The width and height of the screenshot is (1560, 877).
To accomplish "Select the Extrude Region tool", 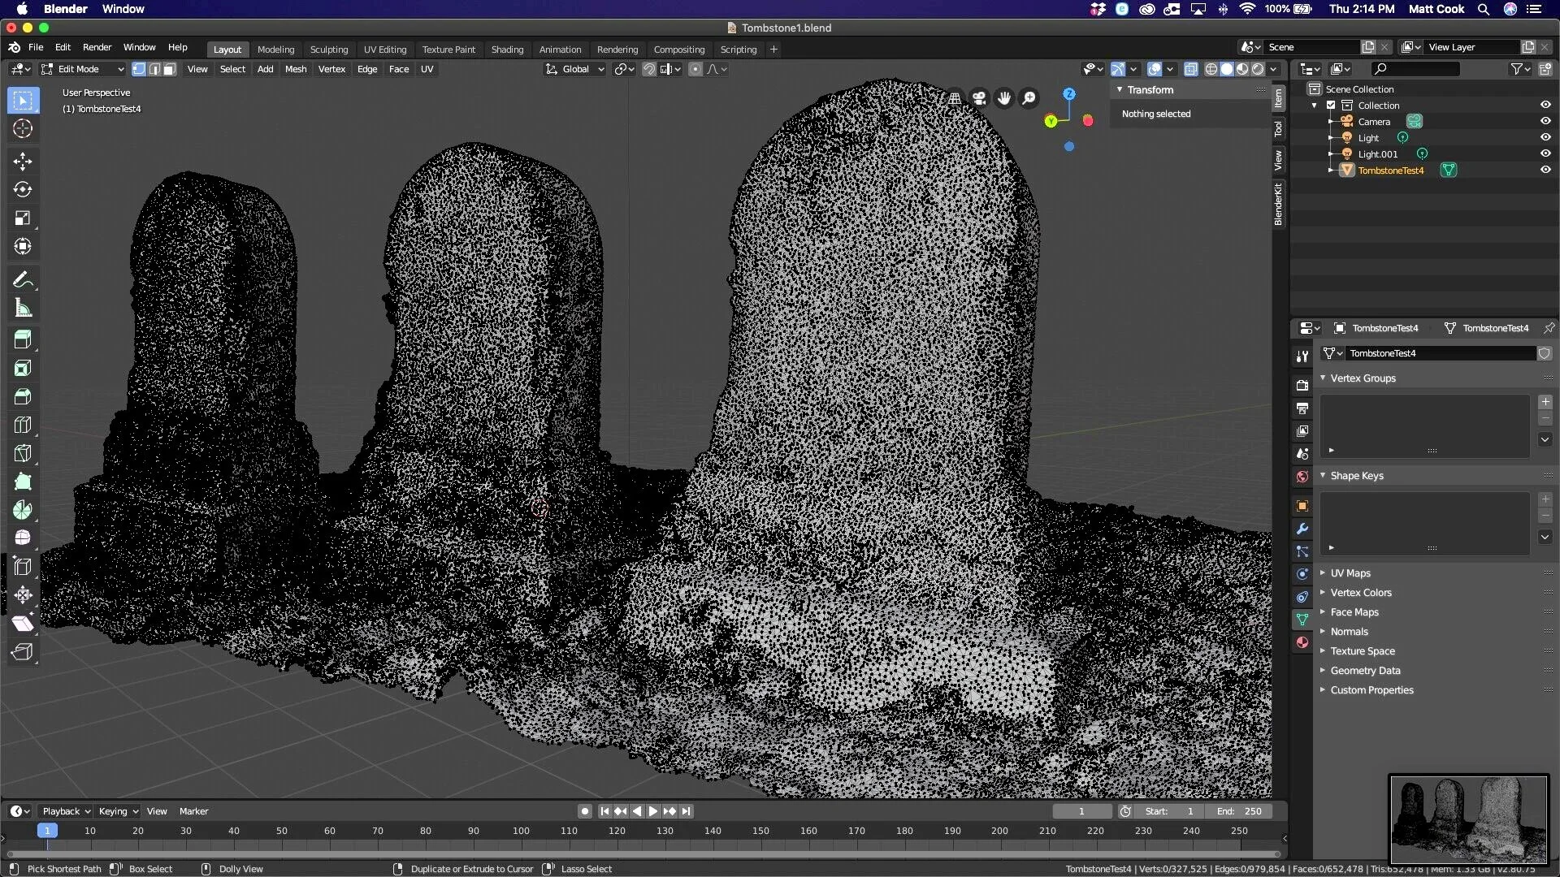I will [x=23, y=339].
